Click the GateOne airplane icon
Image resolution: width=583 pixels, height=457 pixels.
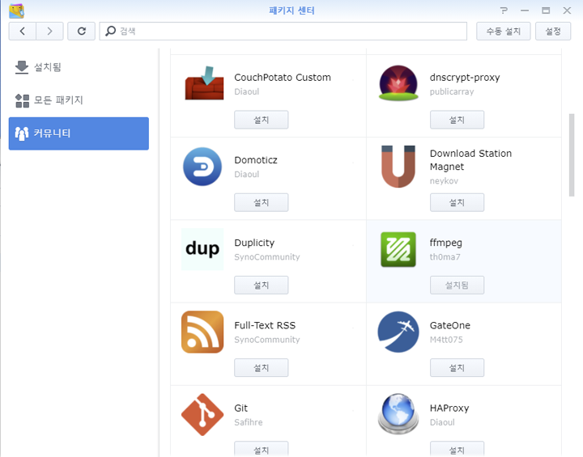click(398, 332)
